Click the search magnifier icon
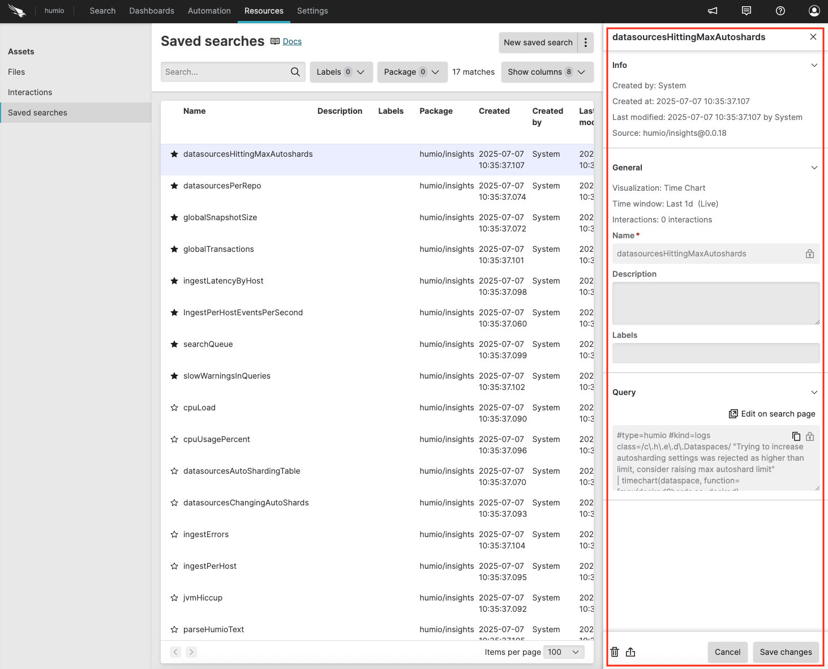828x669 pixels. [x=295, y=72]
